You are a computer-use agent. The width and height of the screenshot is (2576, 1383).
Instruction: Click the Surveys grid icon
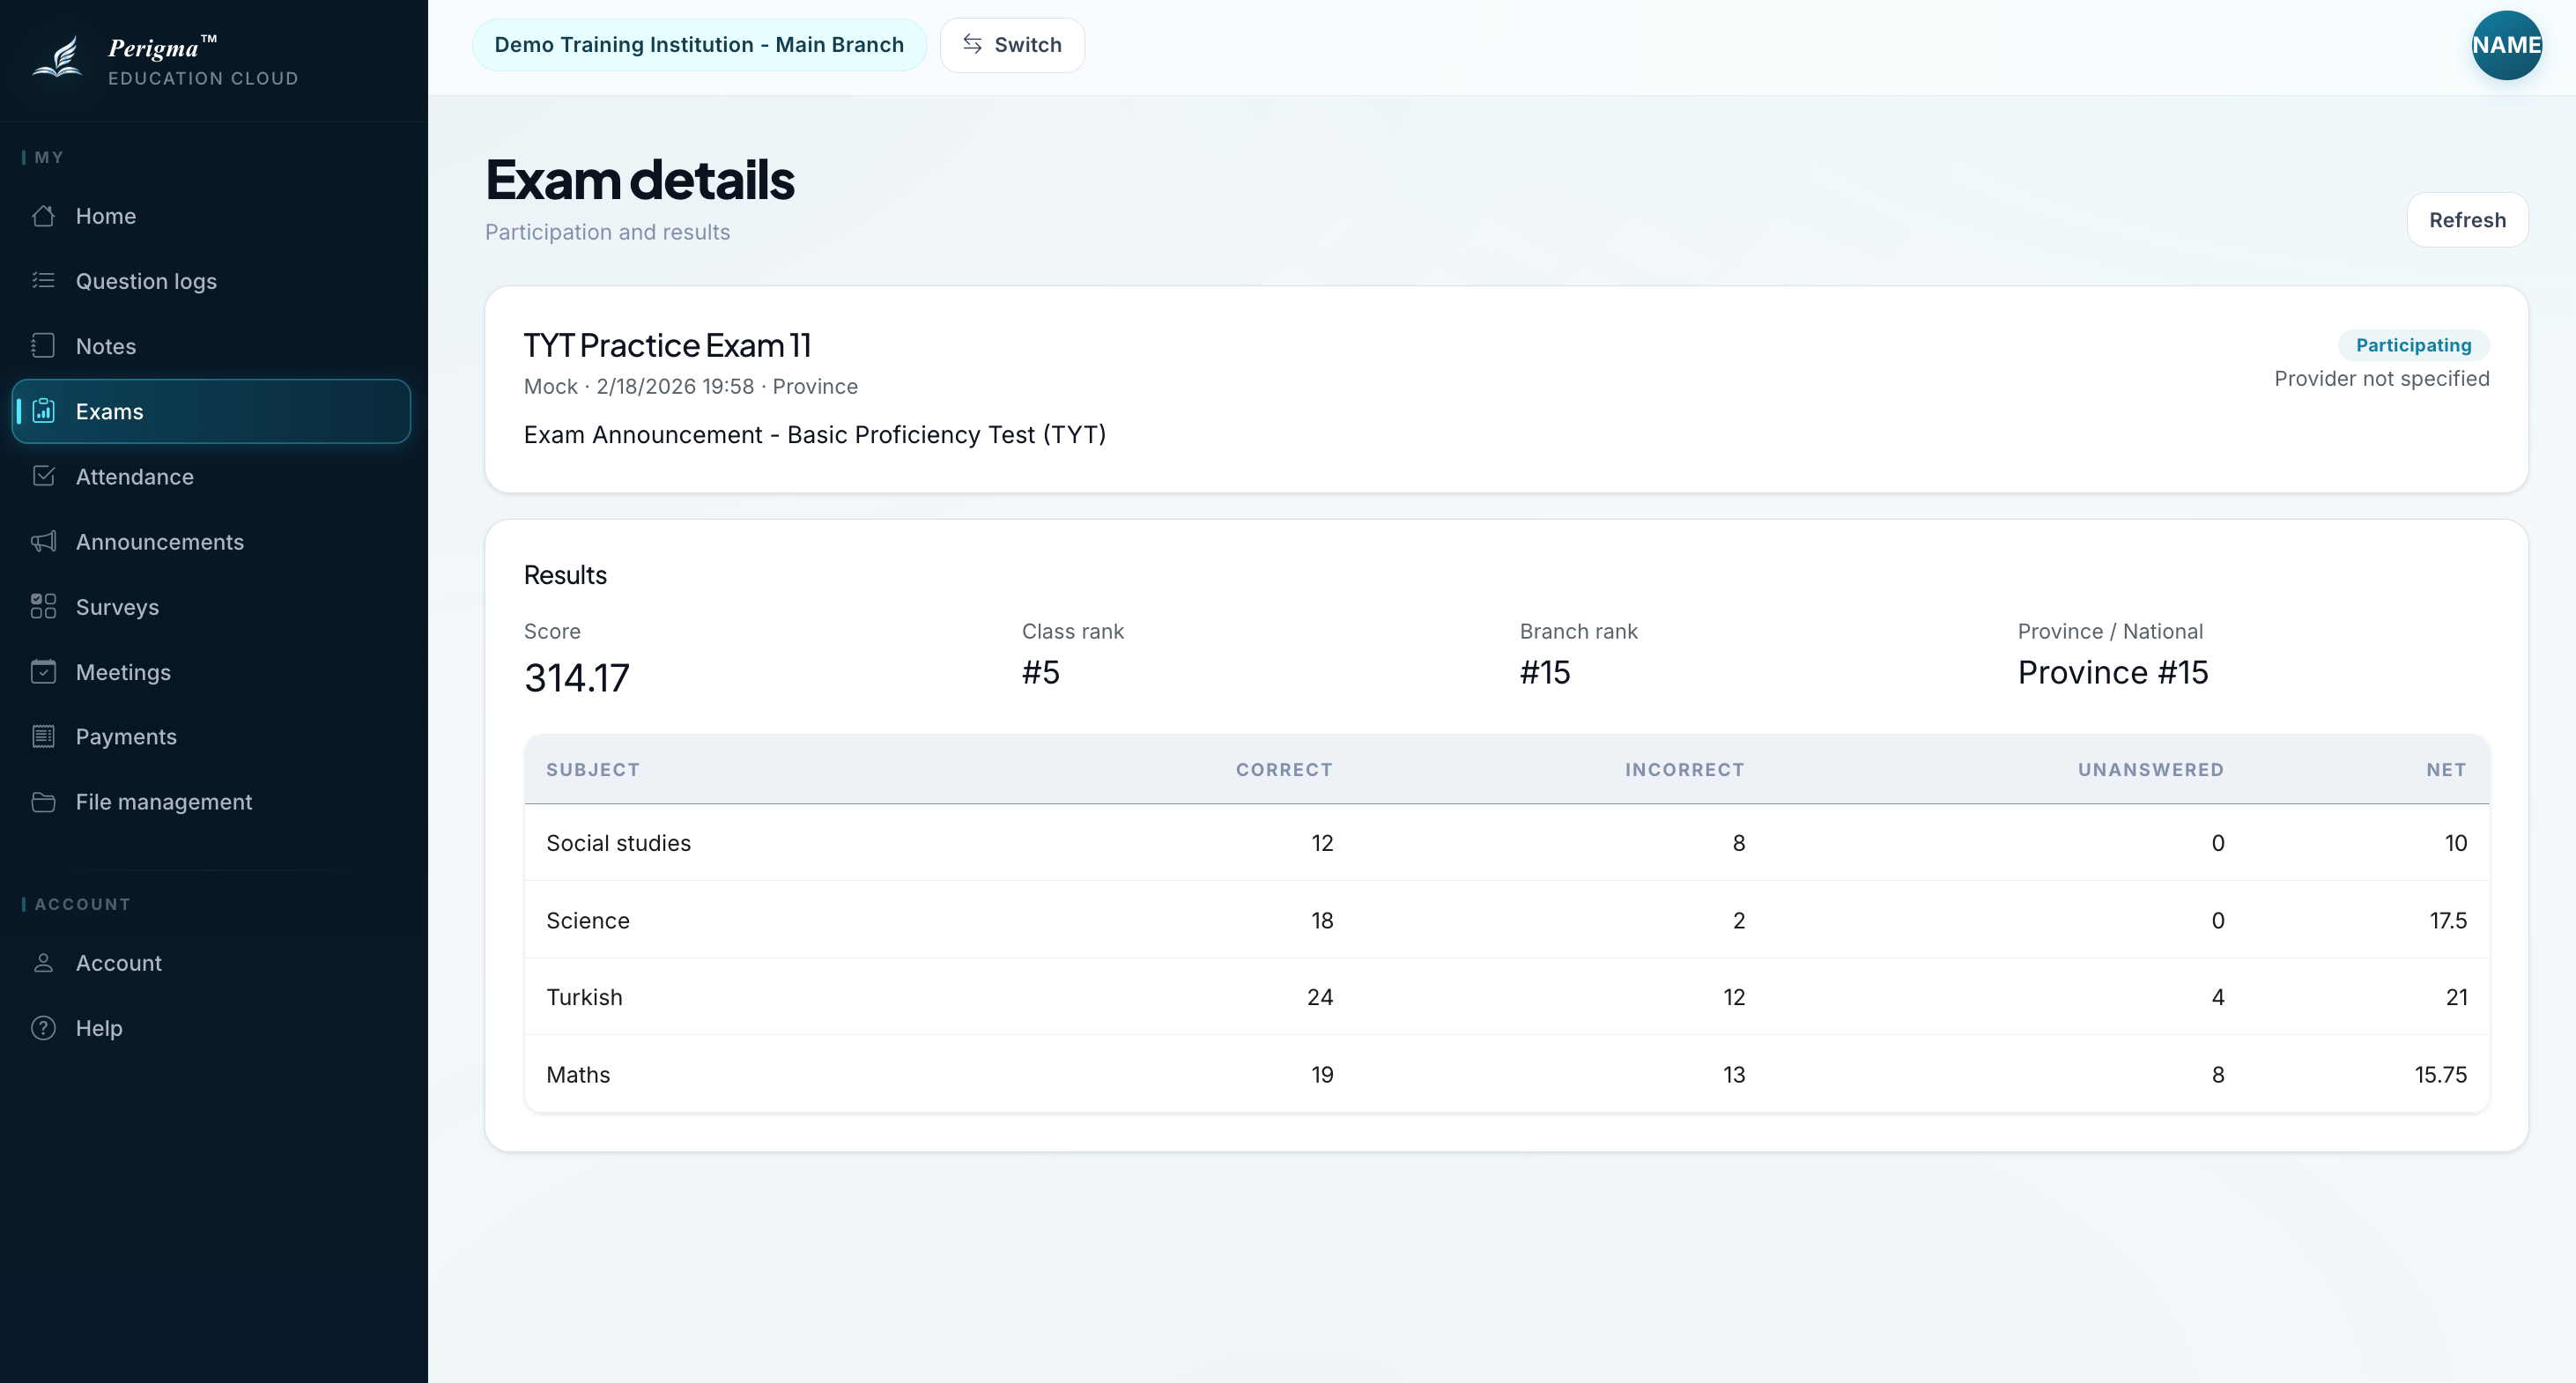coord(43,607)
